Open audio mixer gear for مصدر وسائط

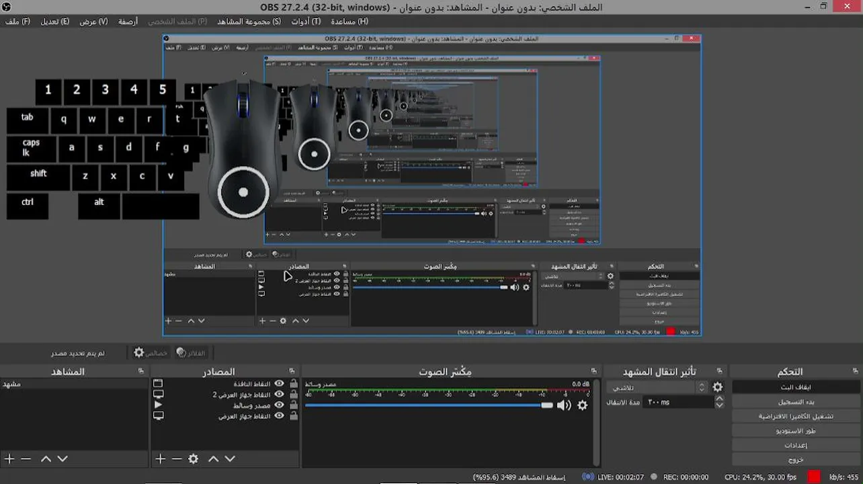[583, 405]
